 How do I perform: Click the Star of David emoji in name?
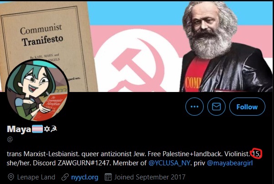[x=47, y=129]
